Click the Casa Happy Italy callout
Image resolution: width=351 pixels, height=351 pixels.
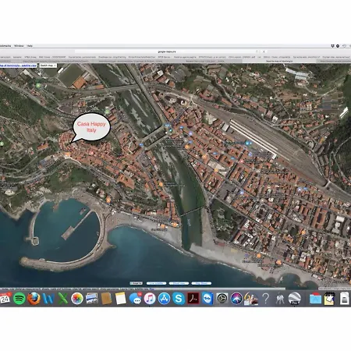click(91, 127)
